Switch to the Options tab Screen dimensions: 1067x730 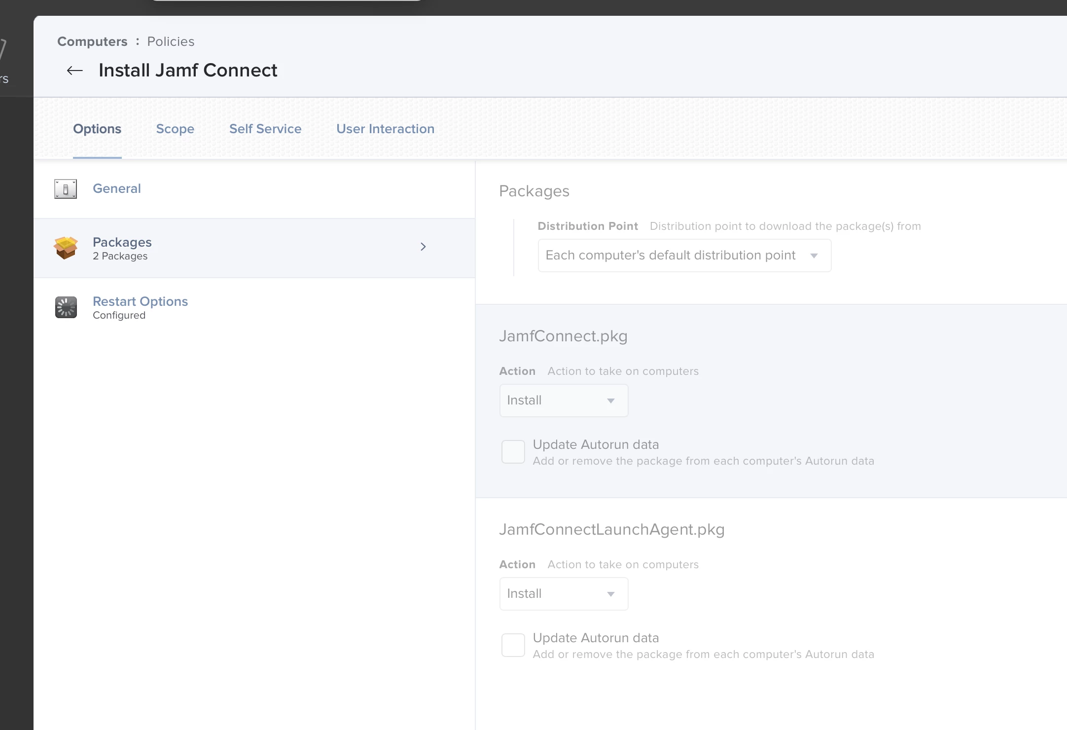97,129
